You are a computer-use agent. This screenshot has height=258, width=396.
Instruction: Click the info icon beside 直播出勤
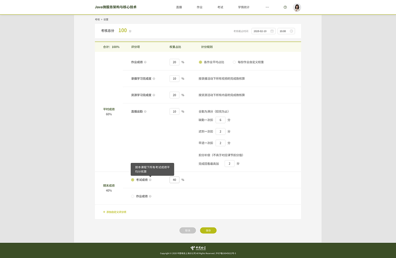(x=145, y=111)
